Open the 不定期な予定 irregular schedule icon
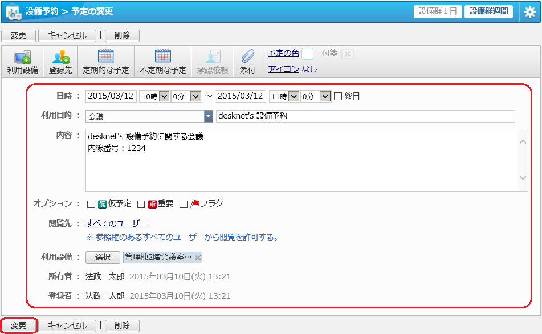 pos(163,62)
